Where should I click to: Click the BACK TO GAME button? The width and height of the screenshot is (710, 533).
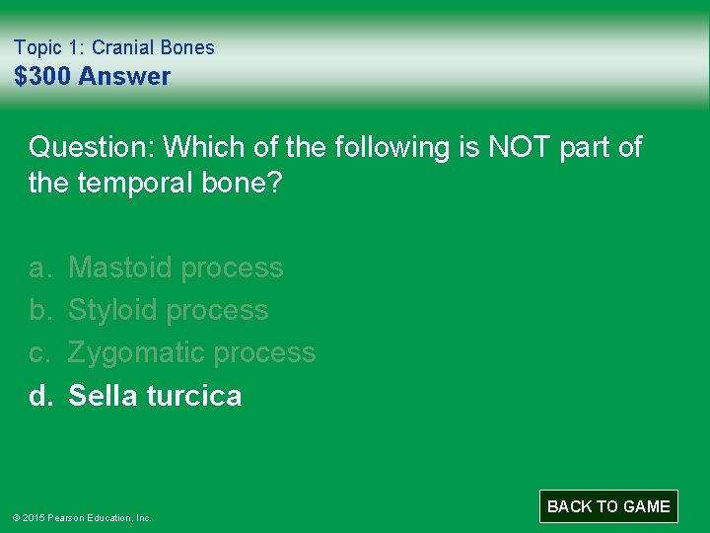[x=608, y=505]
